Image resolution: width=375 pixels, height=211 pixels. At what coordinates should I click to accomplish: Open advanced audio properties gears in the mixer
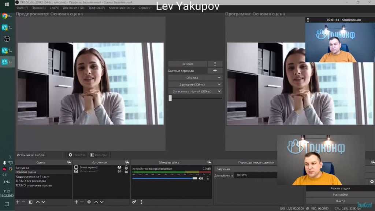pos(134,202)
